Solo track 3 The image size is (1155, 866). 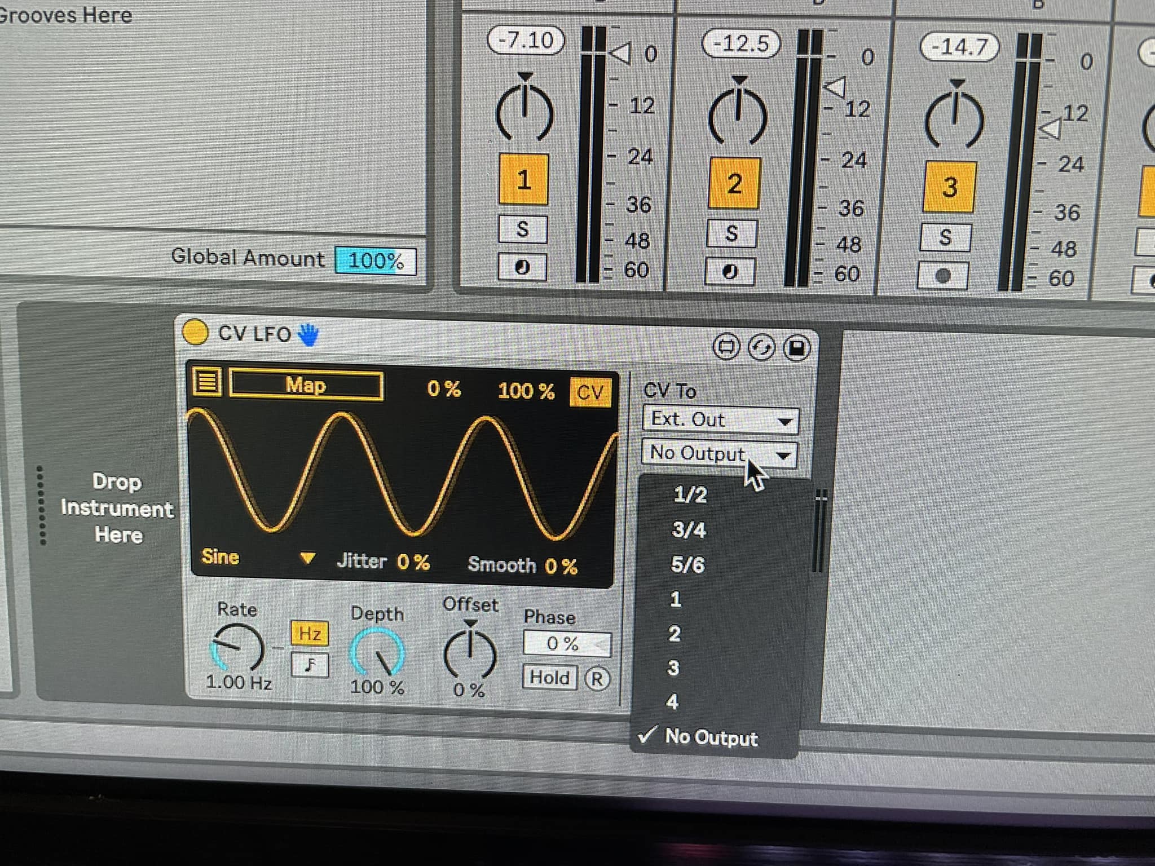tap(945, 237)
